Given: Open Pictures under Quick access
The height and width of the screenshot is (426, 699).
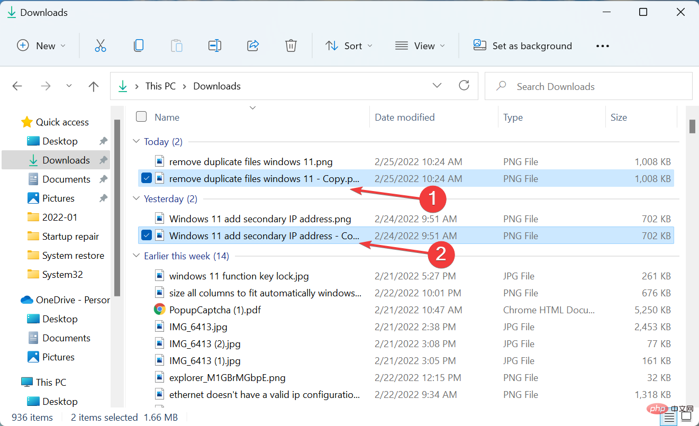Looking at the screenshot, I should 58,198.
